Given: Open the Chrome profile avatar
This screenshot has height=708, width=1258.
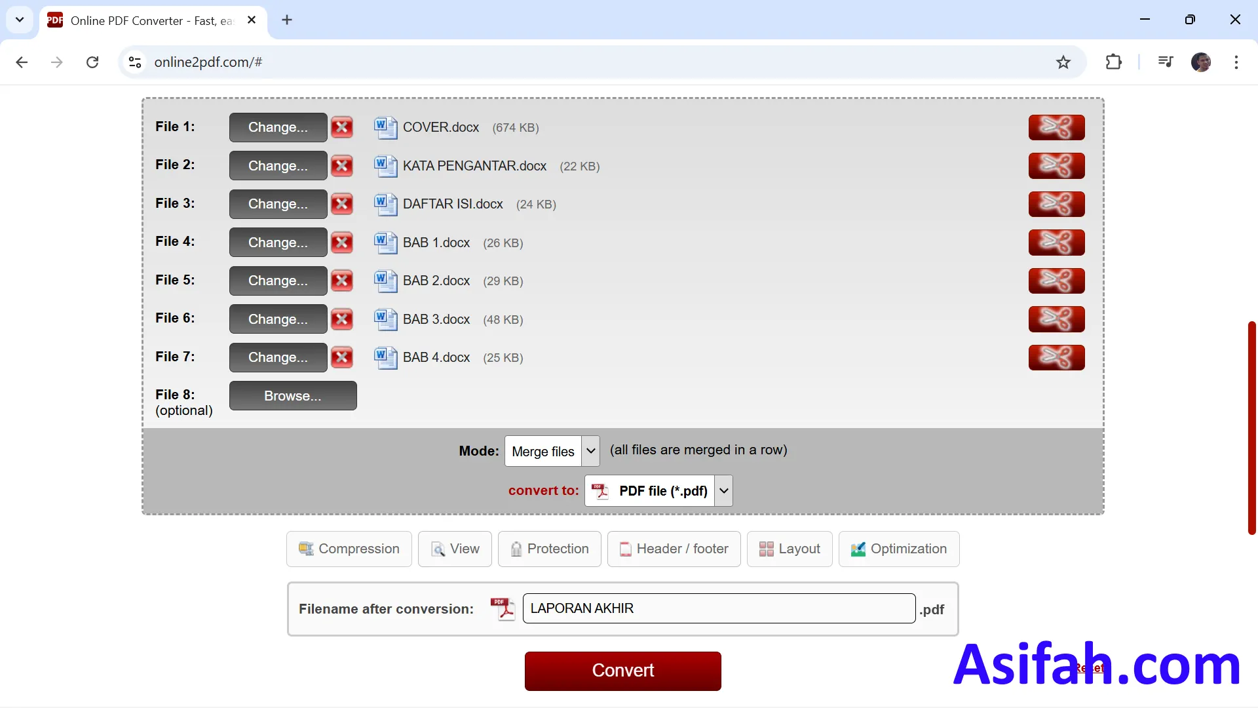Looking at the screenshot, I should tap(1201, 62).
